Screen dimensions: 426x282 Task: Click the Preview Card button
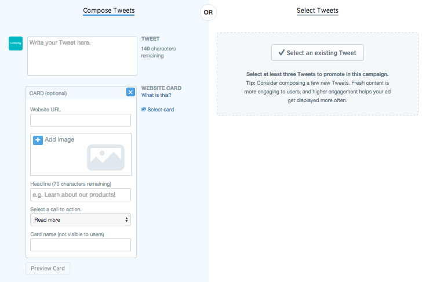pos(48,269)
